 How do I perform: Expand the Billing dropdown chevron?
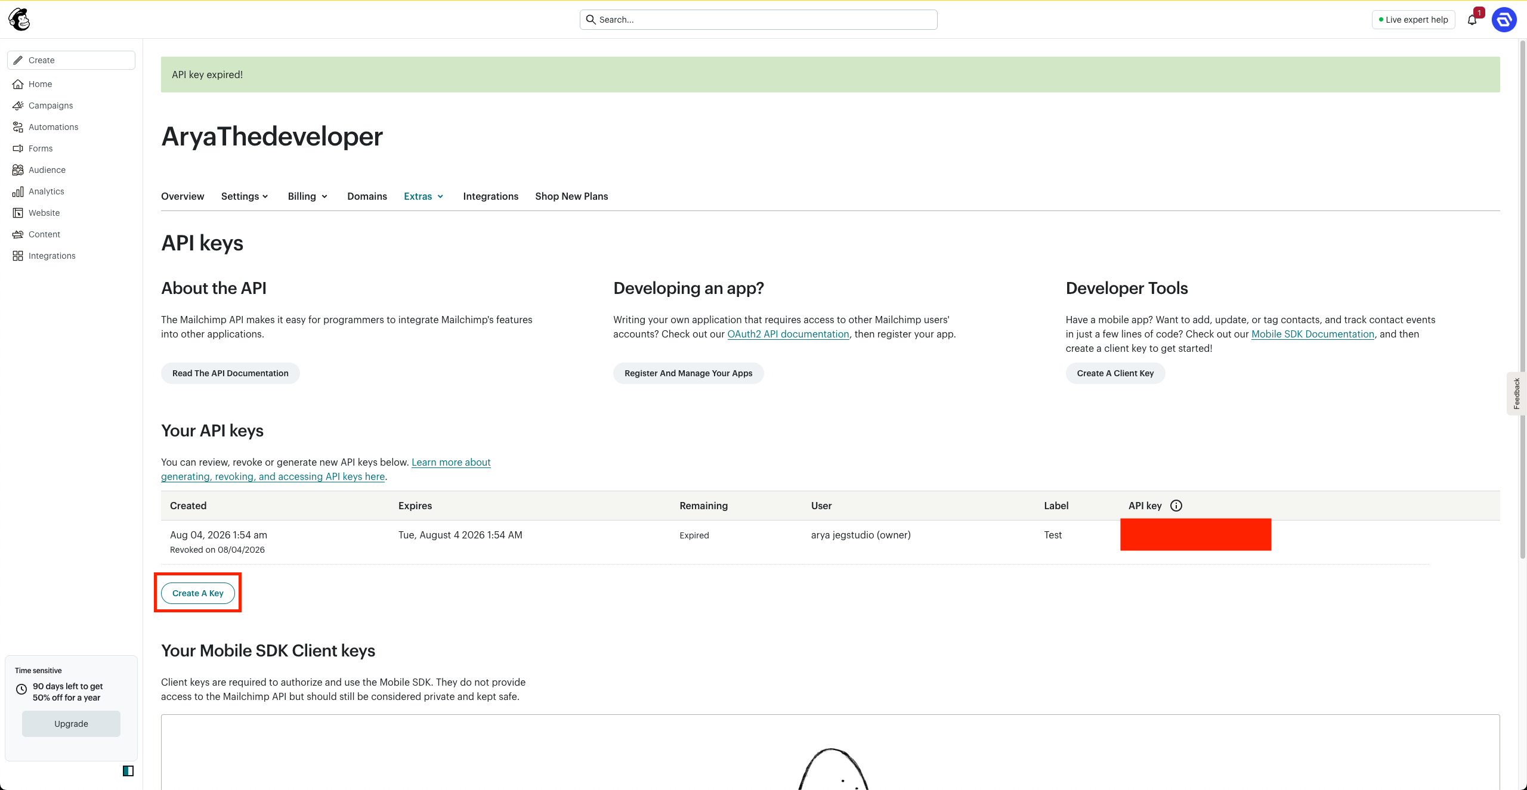click(x=324, y=197)
